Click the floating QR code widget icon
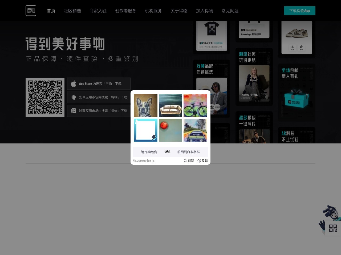The image size is (341, 255). (x=333, y=228)
